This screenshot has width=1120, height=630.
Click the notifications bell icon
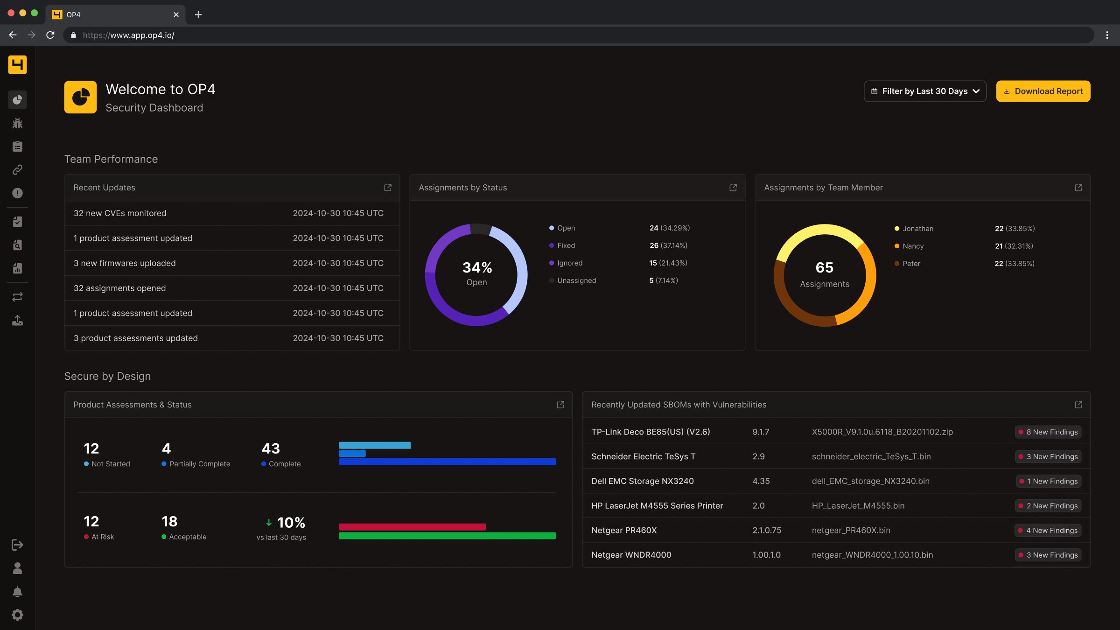click(17, 592)
